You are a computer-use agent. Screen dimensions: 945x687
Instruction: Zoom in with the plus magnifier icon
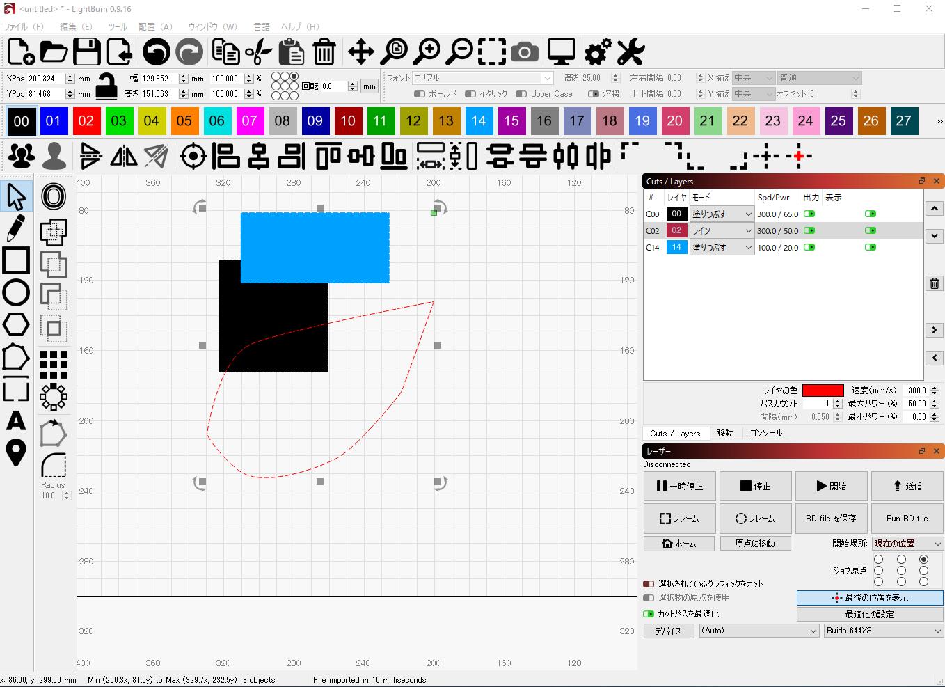click(427, 52)
